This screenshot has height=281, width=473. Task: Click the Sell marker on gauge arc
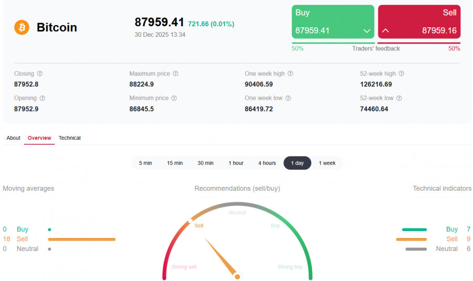tap(190, 221)
